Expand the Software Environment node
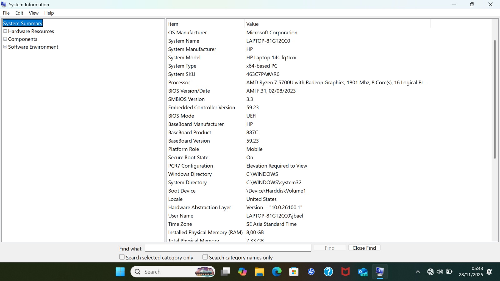The image size is (500, 281). tap(5, 47)
